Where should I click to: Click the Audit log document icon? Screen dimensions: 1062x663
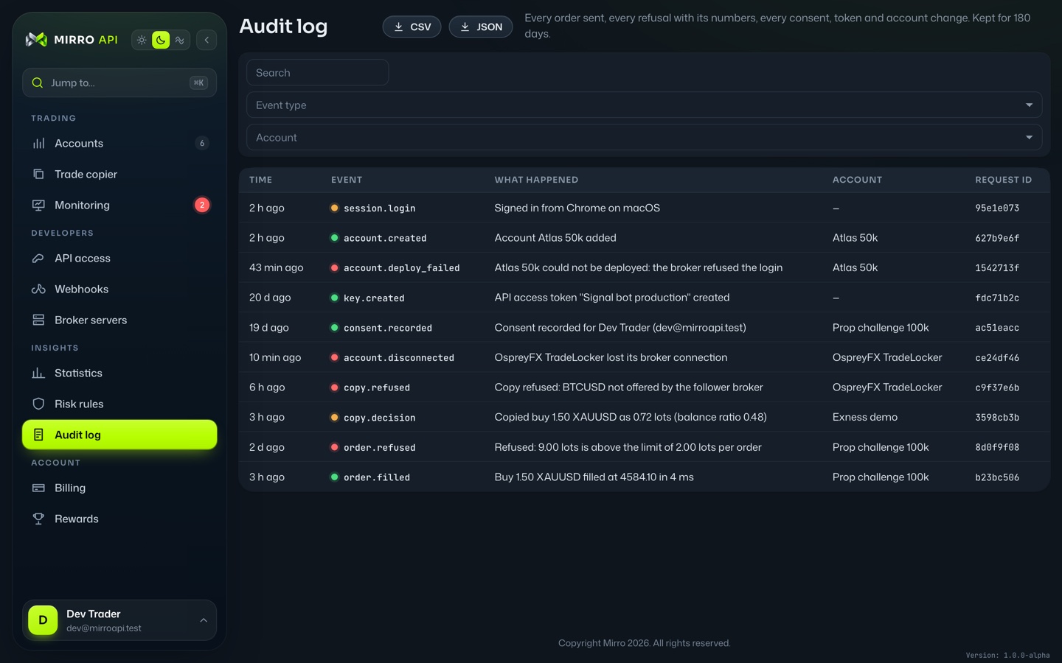(x=38, y=435)
